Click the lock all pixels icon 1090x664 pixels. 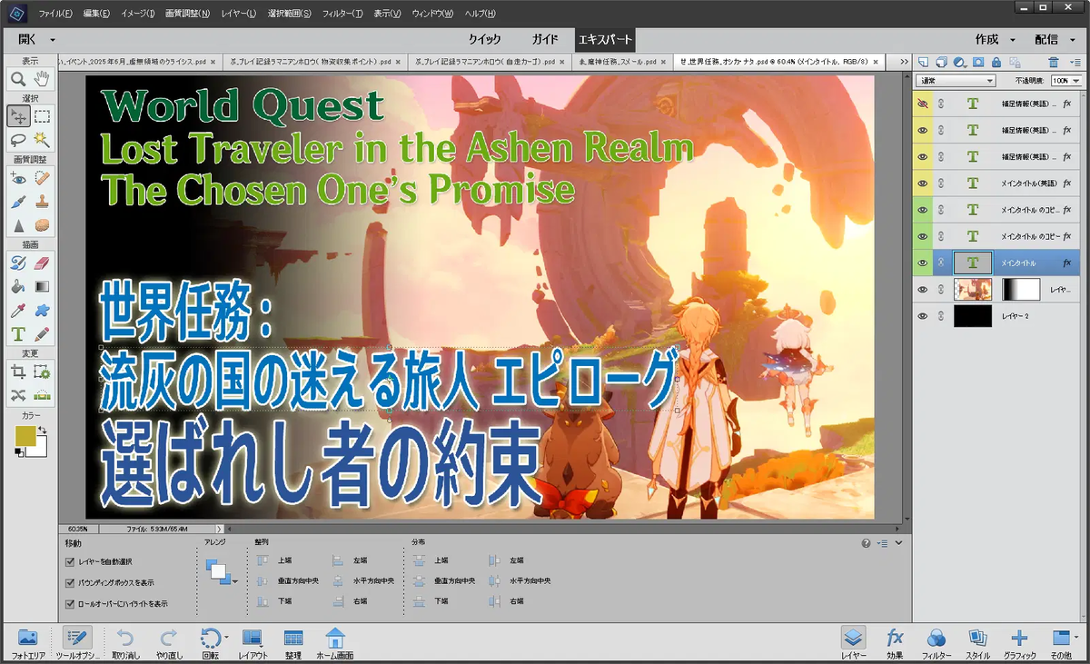(996, 62)
